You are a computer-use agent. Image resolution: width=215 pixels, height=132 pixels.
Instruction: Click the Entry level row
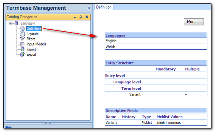click(156, 75)
